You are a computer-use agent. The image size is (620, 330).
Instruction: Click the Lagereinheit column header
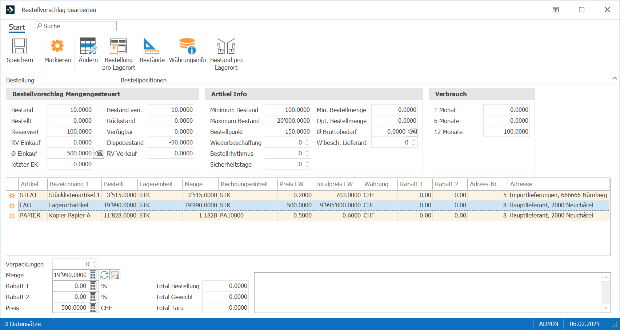160,184
